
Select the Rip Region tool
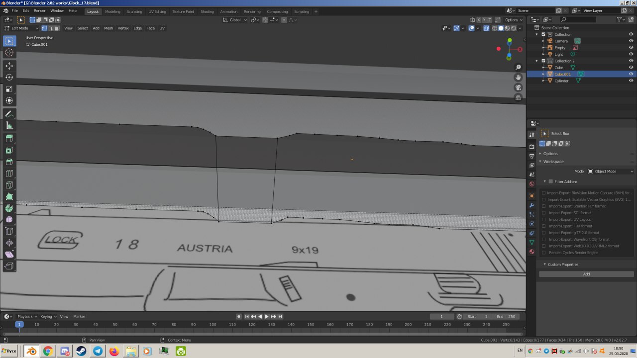pos(9,266)
